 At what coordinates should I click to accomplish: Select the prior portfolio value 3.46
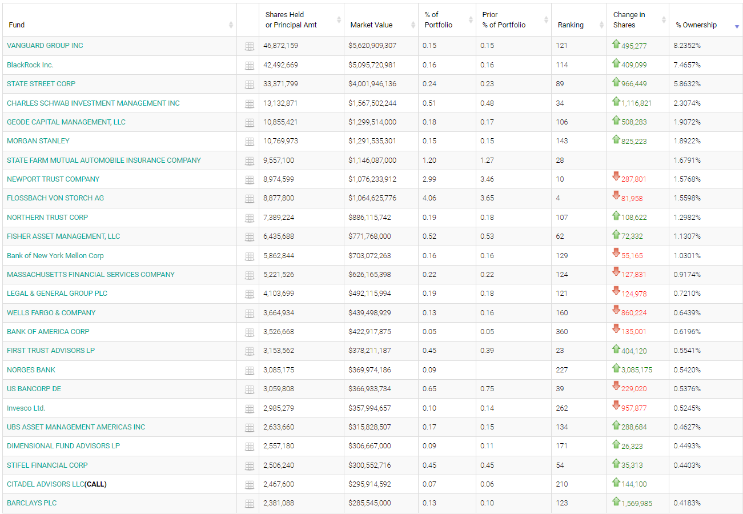click(487, 179)
